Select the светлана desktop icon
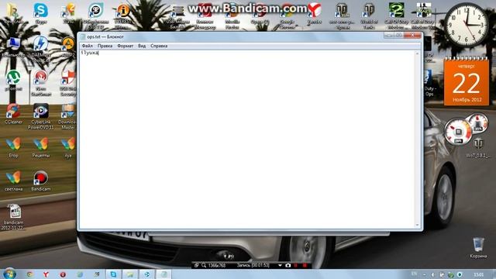496x279 pixels. click(13, 181)
